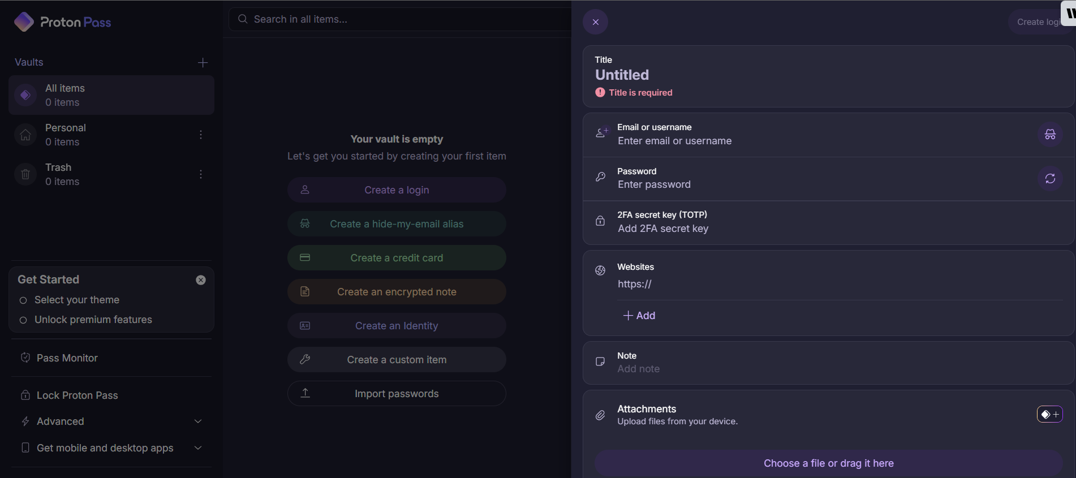Screen dimensions: 1076x478
Task: Lock Proton Pass
Action: [77, 395]
